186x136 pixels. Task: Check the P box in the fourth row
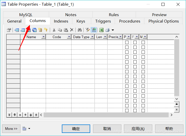(127, 57)
